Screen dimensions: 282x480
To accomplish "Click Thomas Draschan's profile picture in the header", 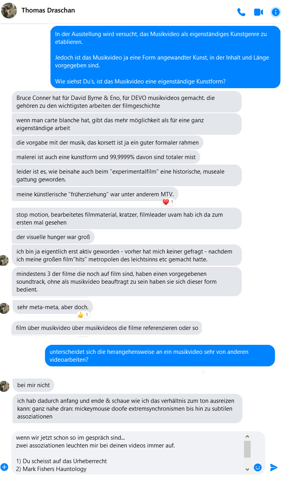I will tap(9, 11).
